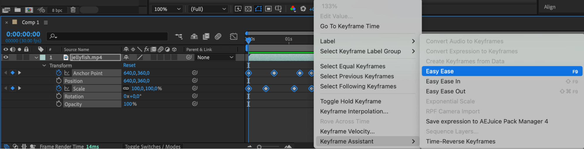Click the Position property pick whip

point(195,80)
